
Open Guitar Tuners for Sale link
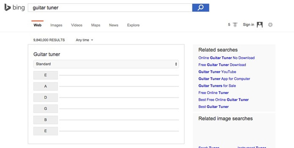217,86
